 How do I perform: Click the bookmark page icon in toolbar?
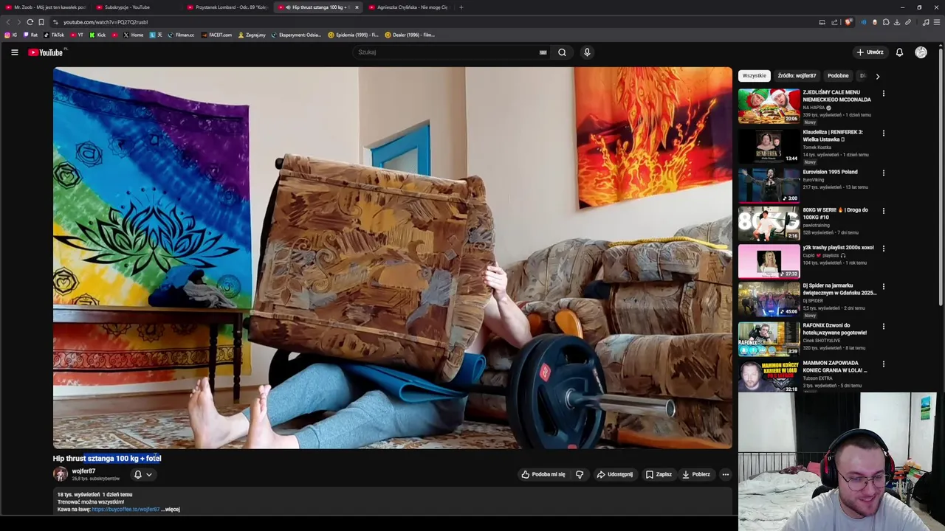[x=41, y=22]
